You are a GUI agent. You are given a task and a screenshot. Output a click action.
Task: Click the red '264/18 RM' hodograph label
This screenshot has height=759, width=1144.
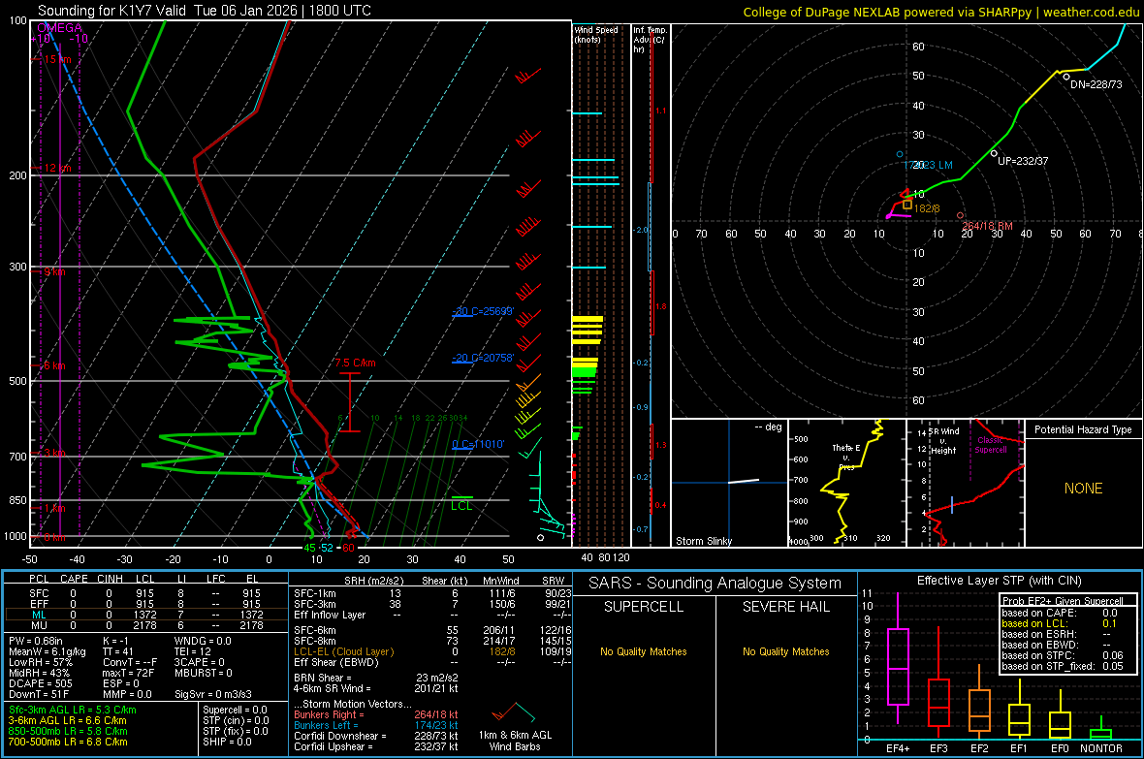(x=987, y=226)
